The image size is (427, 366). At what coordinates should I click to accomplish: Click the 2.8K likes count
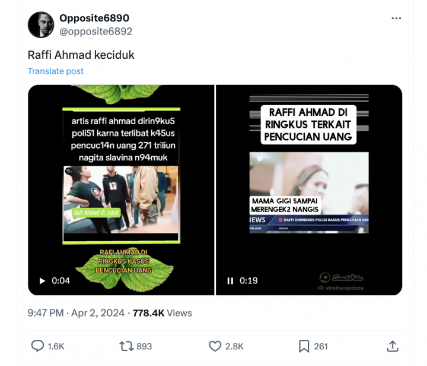(234, 346)
